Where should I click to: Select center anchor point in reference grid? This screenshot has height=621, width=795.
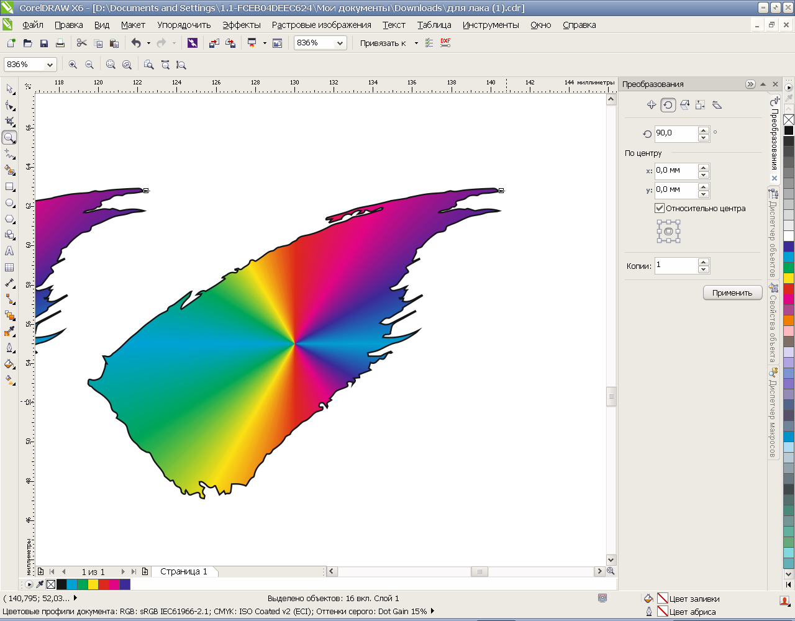669,232
